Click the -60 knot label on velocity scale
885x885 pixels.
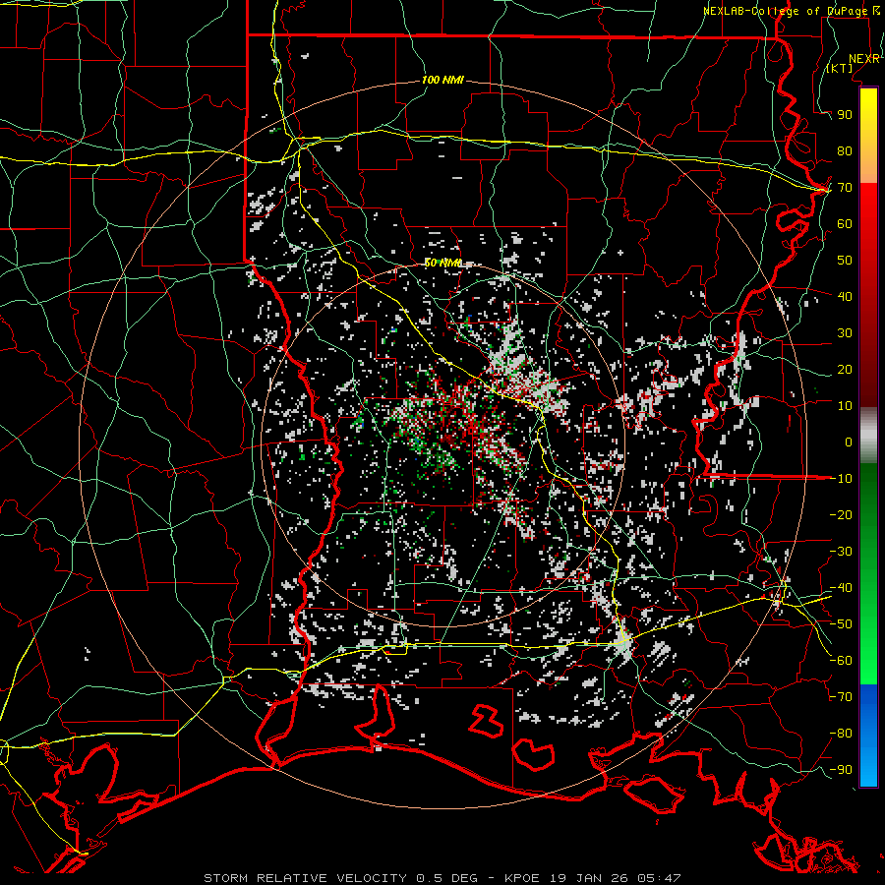841,661
